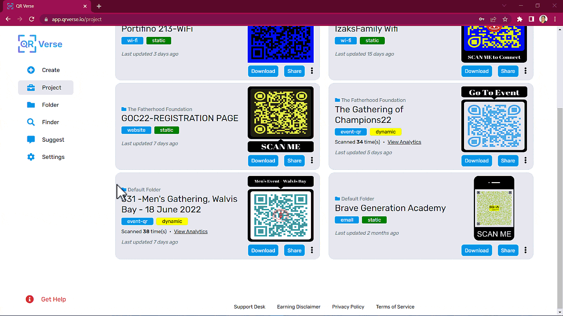Open saved passwords key icon
Screen dimensions: 563x316
[482, 19]
